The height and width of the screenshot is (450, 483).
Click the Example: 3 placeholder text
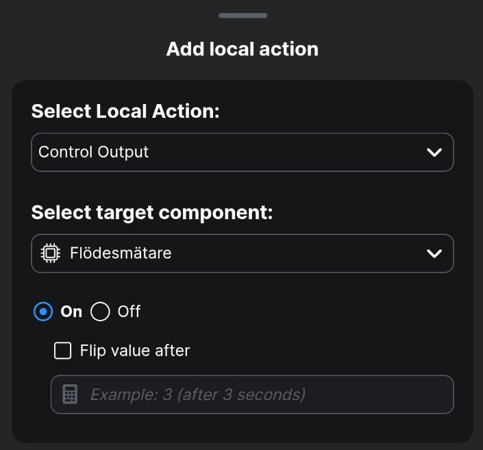pyautogui.click(x=197, y=395)
